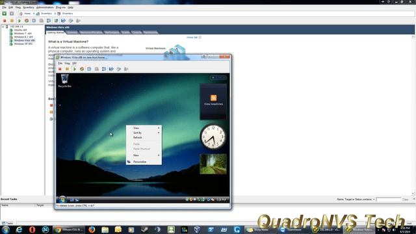
Task: Select Windows 8.1 x64 VM in tree
Action: [23, 37]
